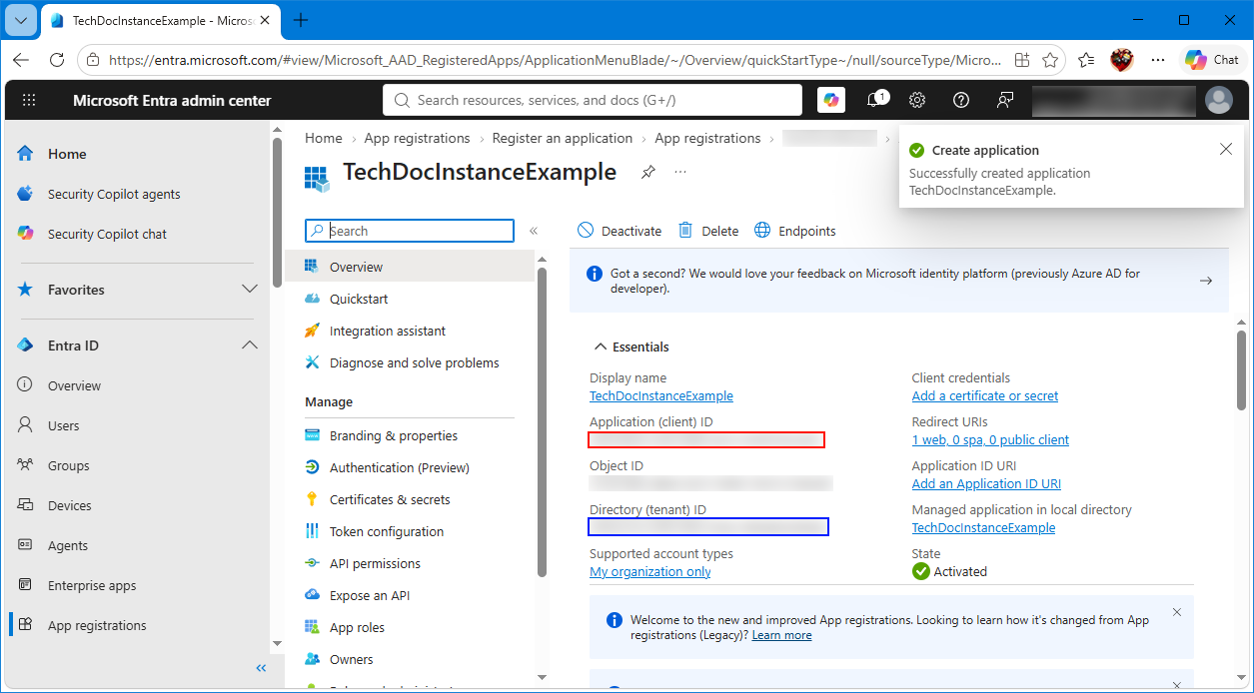Collapse the Favorites section
Screen dimensions: 1254x693
250,290
